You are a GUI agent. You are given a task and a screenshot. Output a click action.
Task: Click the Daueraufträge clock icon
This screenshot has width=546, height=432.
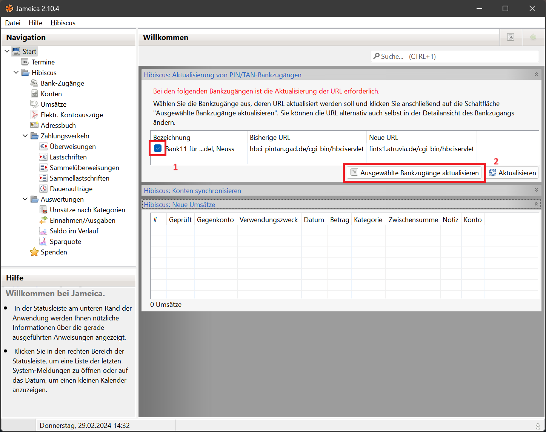[x=43, y=188]
